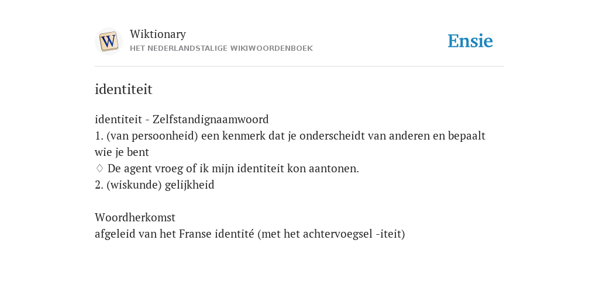599x299 pixels.
Task: Click the Woordherkomst section label
Action: click(x=135, y=217)
